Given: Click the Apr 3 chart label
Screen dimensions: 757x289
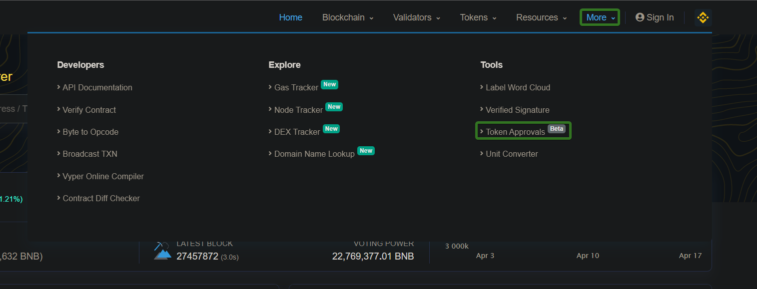Looking at the screenshot, I should click(x=485, y=256).
